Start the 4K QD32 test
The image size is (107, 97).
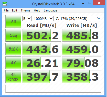[13, 77]
